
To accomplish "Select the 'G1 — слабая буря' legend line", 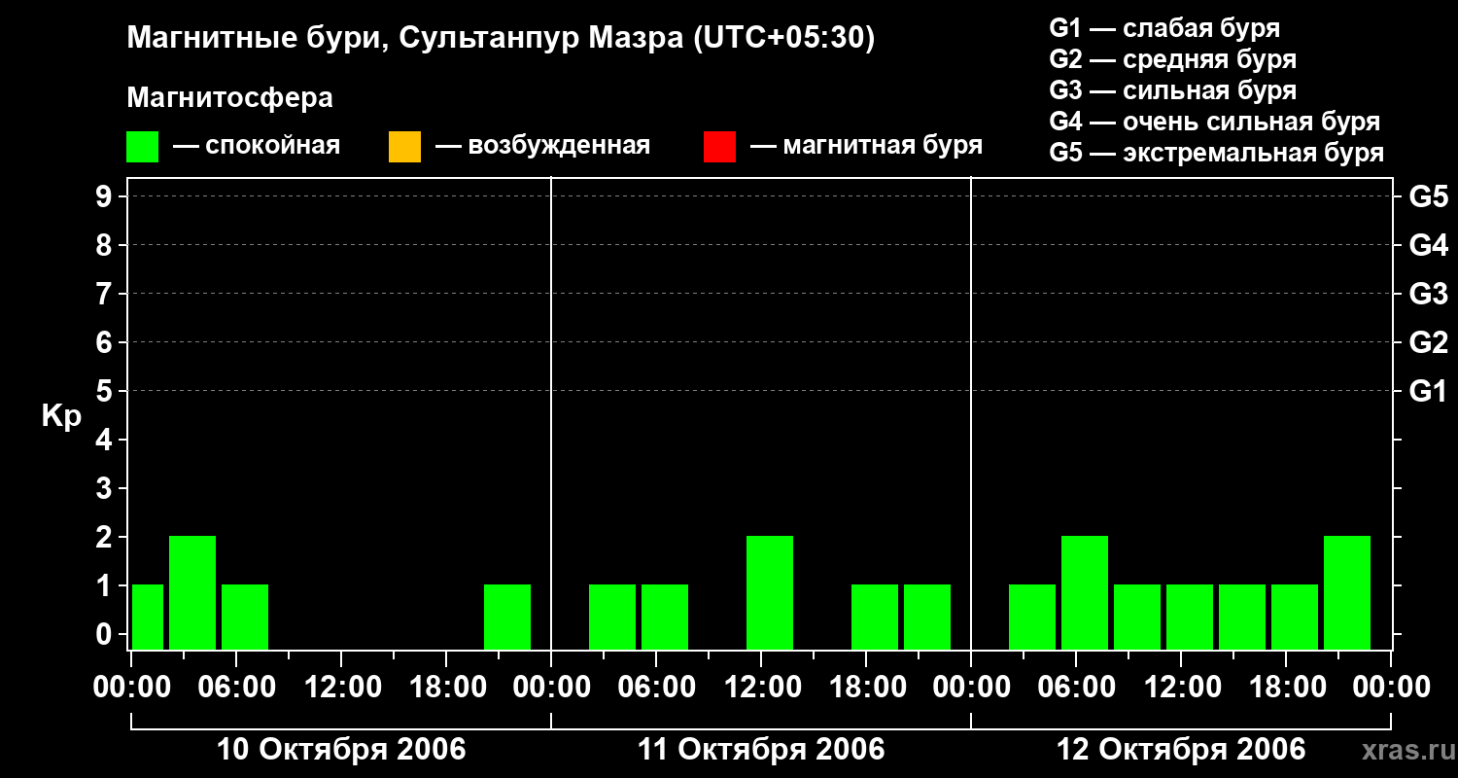I will coord(1164,28).
